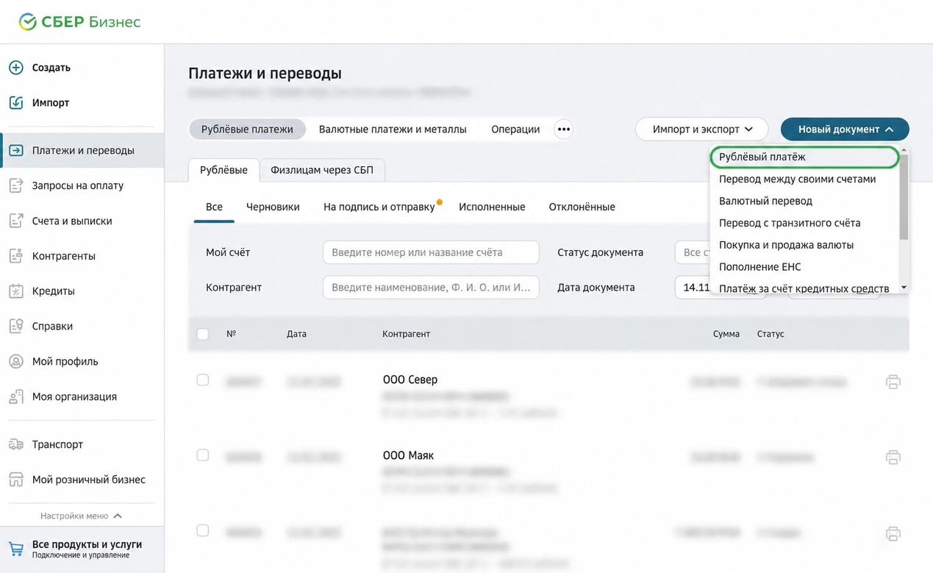This screenshot has width=933, height=573.
Task: Print the ООО Север payment row
Action: (x=893, y=382)
